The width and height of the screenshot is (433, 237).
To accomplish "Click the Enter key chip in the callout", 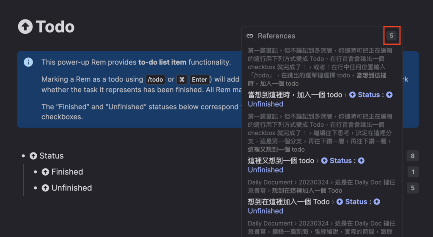I will pos(199,79).
